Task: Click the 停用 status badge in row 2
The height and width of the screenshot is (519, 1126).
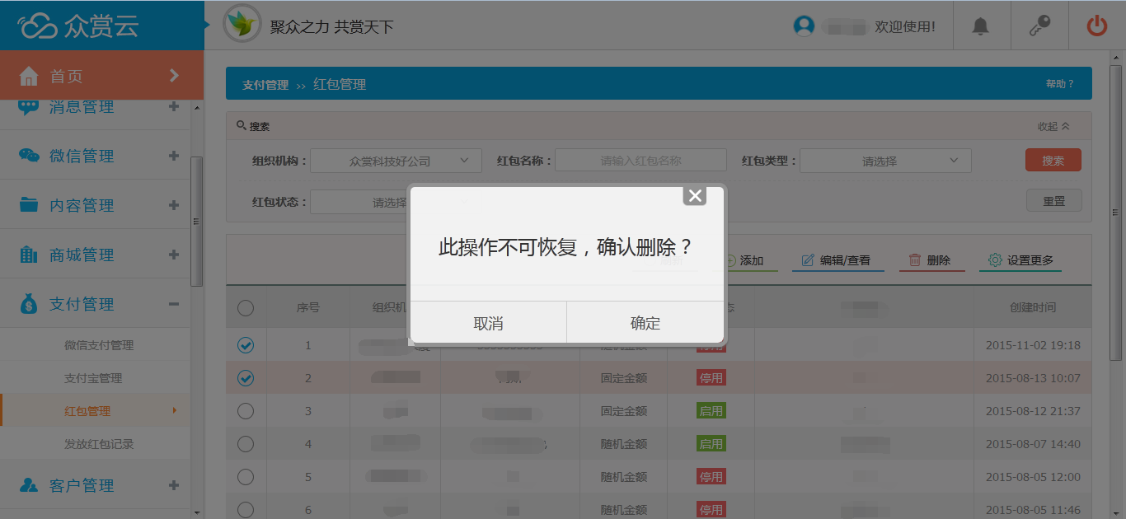Action: pyautogui.click(x=711, y=378)
